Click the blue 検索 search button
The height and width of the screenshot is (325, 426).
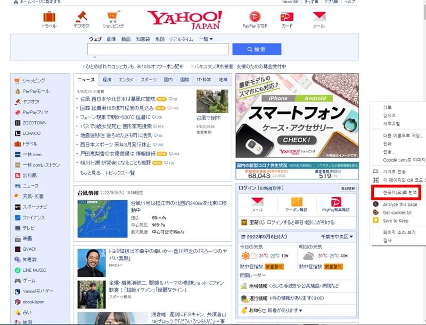[257, 49]
